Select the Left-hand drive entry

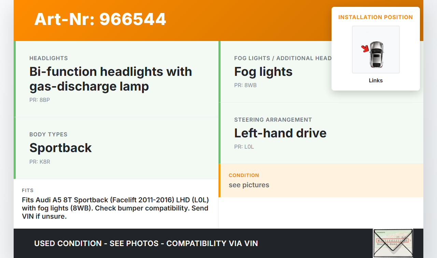[x=280, y=133]
